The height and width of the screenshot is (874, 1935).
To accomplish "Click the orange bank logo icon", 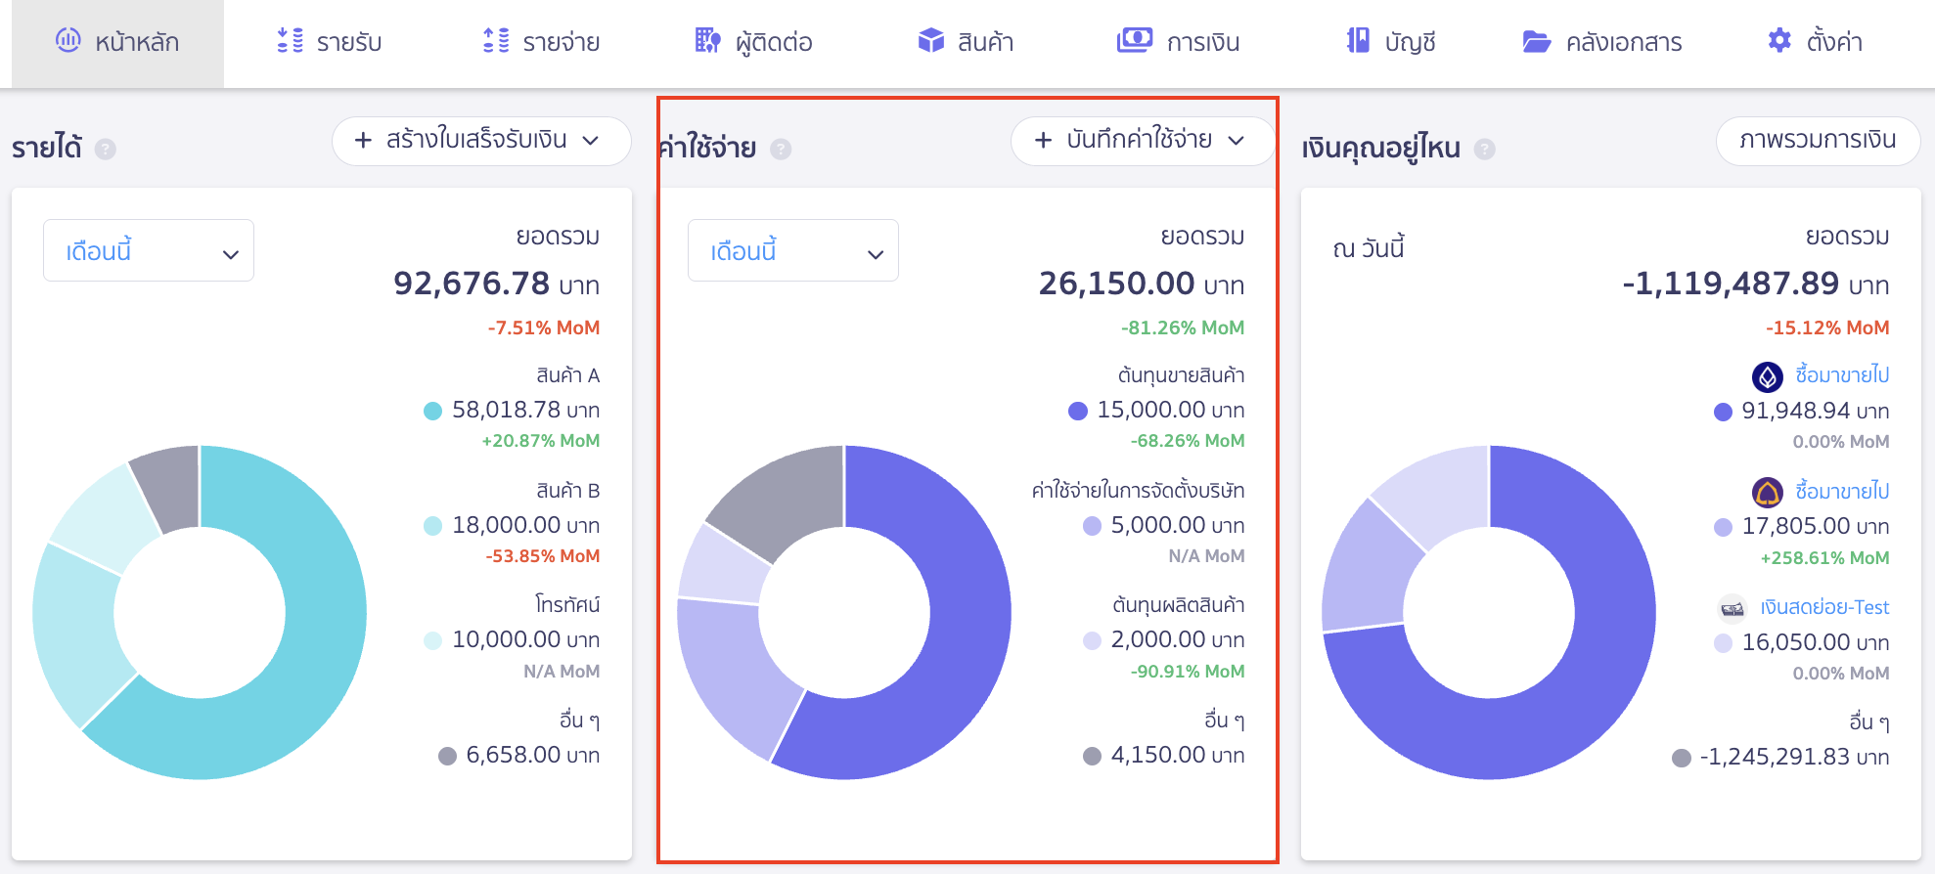I will pos(1767,492).
